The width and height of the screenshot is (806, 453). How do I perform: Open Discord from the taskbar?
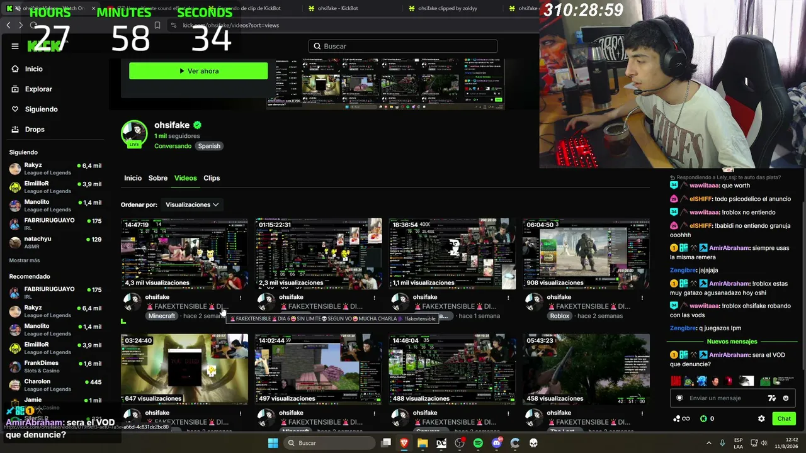(x=497, y=443)
